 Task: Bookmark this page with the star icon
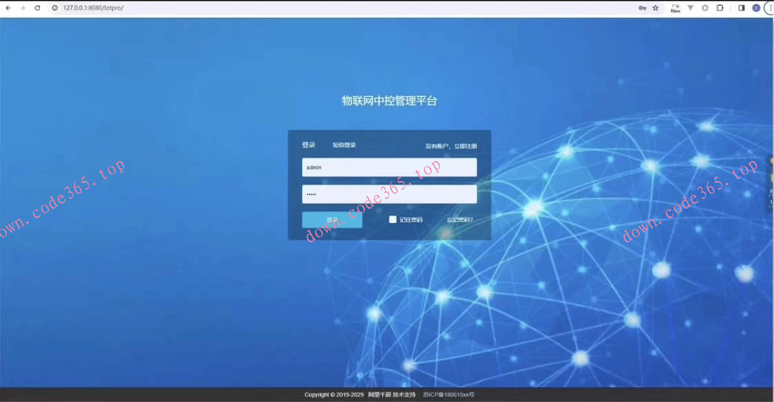tap(656, 8)
